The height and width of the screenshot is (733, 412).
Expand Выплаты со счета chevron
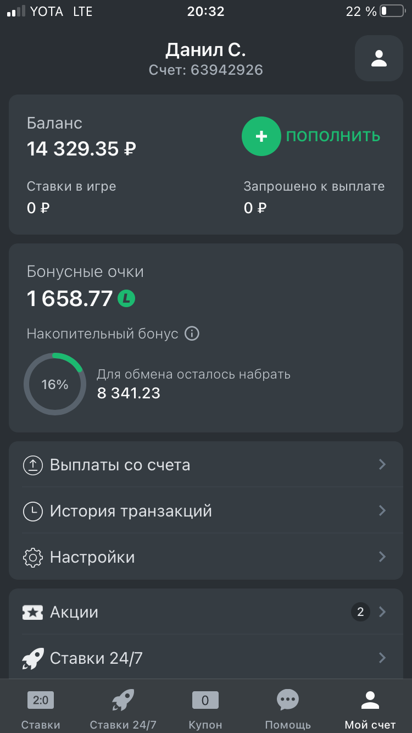[x=382, y=465]
